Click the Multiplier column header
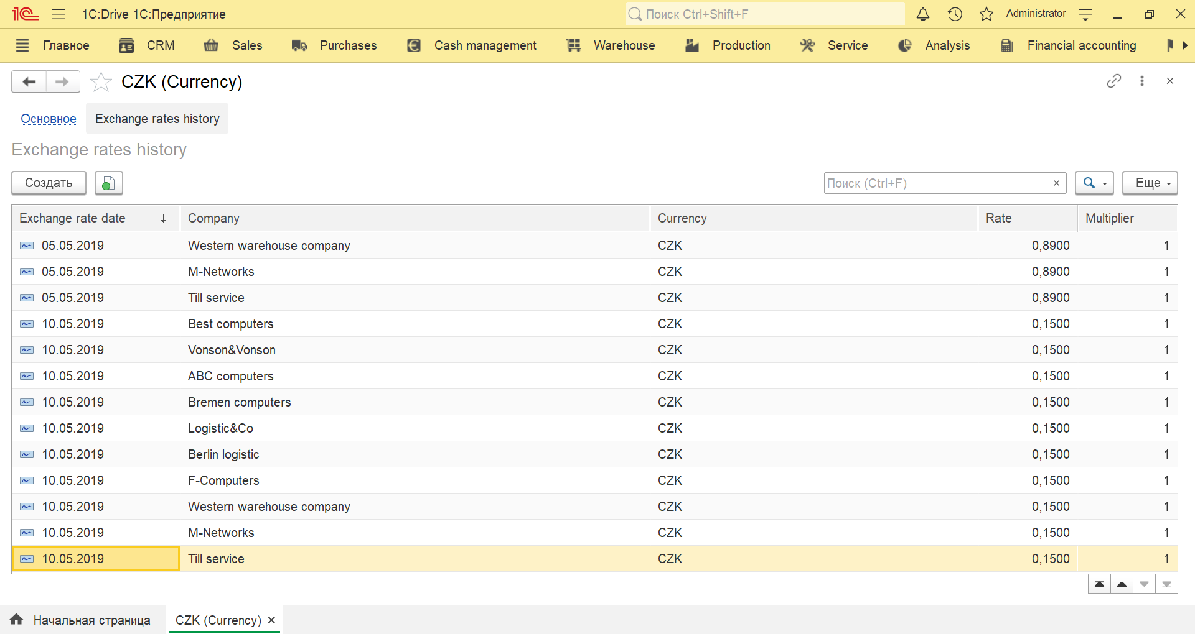The width and height of the screenshot is (1195, 634). 1128,218
